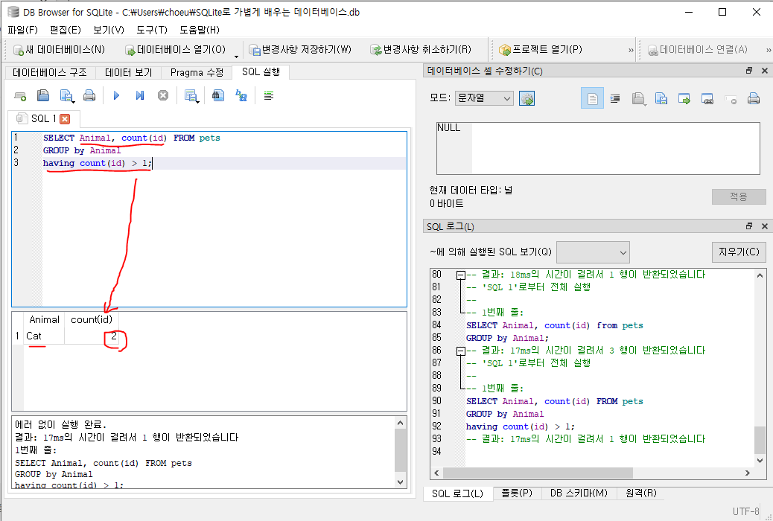
Task: Open the cell mode dropdown 문자열
Action: point(484,98)
